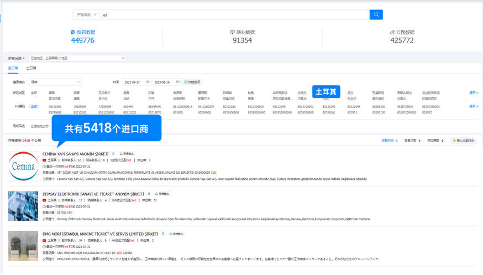
Task: Select 全部 in the region row
Action: (x=34, y=92)
